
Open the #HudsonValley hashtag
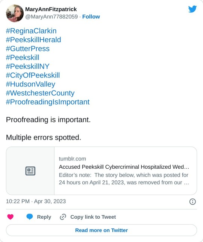[x=30, y=84]
